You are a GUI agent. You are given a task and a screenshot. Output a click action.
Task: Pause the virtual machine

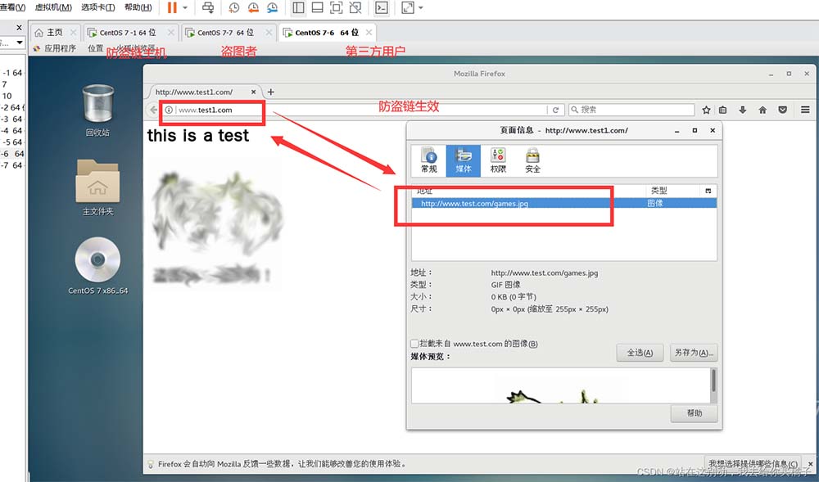172,7
